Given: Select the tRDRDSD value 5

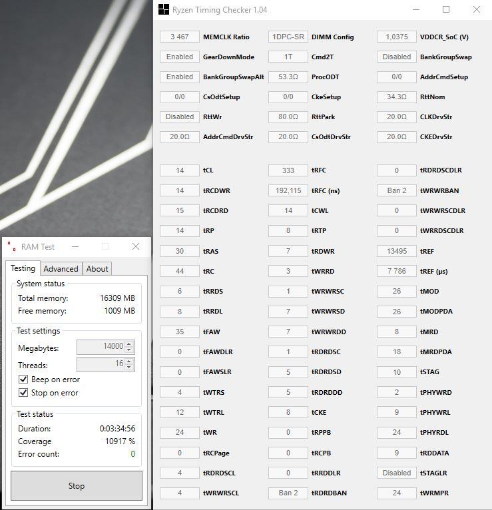Looking at the screenshot, I should [288, 372].
